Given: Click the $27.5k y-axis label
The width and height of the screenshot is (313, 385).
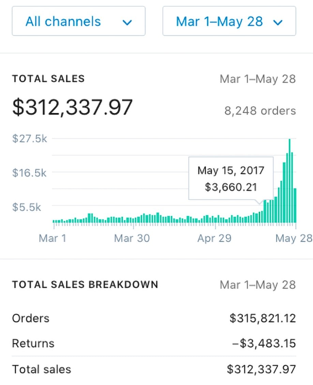Looking at the screenshot, I should click(29, 139).
